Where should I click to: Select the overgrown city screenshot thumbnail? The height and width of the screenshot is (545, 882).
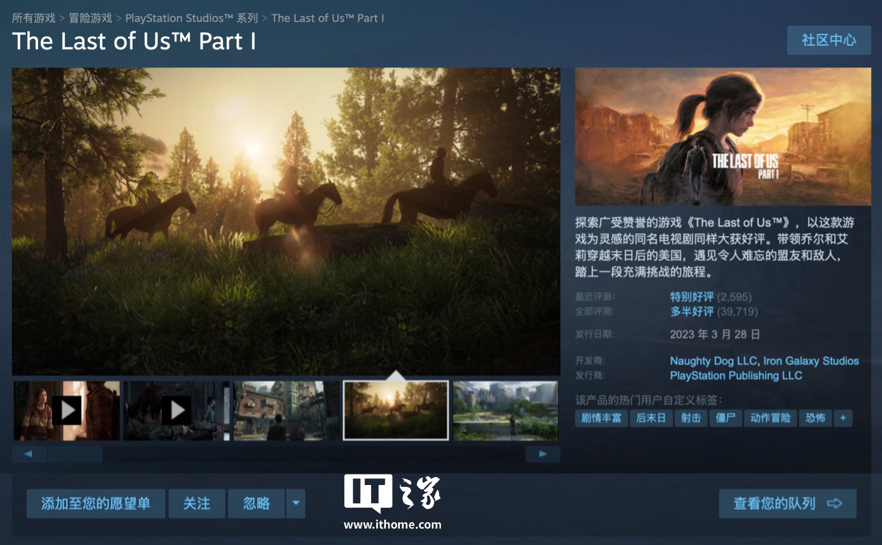click(x=505, y=410)
